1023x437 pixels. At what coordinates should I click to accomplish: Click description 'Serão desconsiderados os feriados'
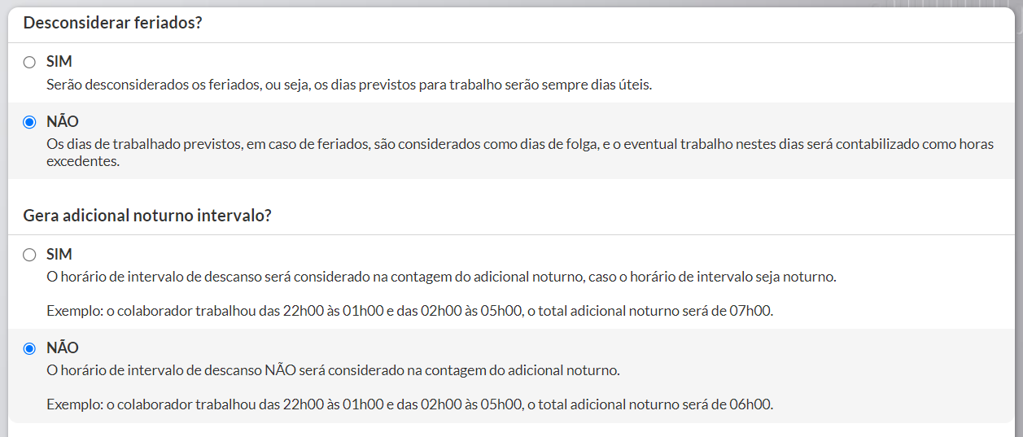tap(349, 85)
